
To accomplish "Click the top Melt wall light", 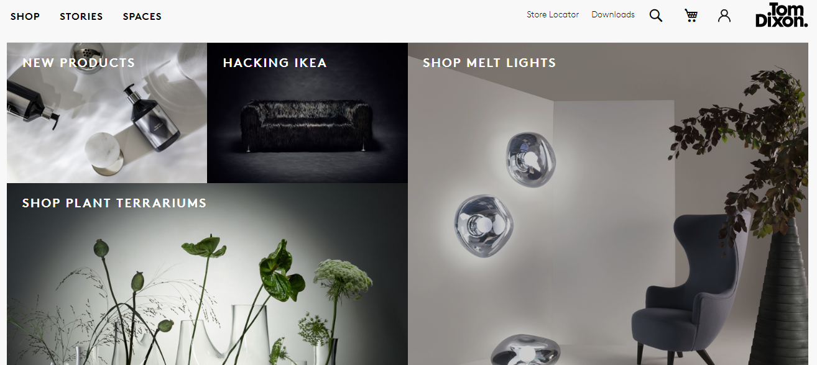I will point(529,159).
